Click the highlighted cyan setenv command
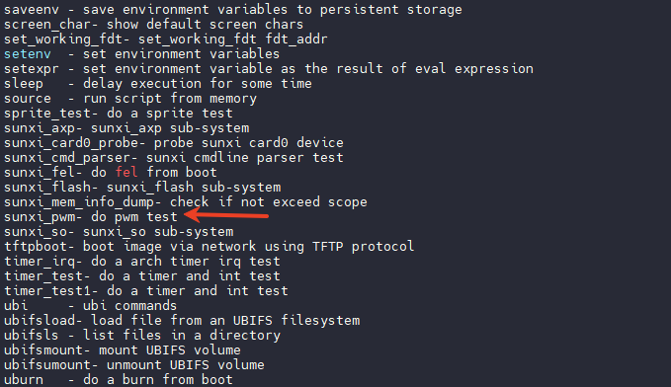 28,54
